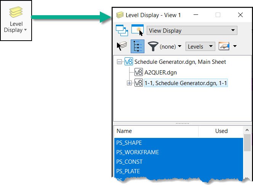Collapse the Schedule Generator.dgn, Main Sheet node

point(119,62)
